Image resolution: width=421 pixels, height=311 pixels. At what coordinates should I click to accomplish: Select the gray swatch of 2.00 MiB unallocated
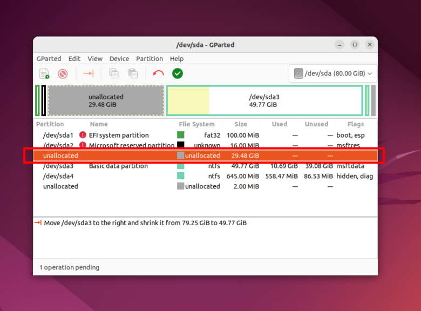[x=181, y=186]
